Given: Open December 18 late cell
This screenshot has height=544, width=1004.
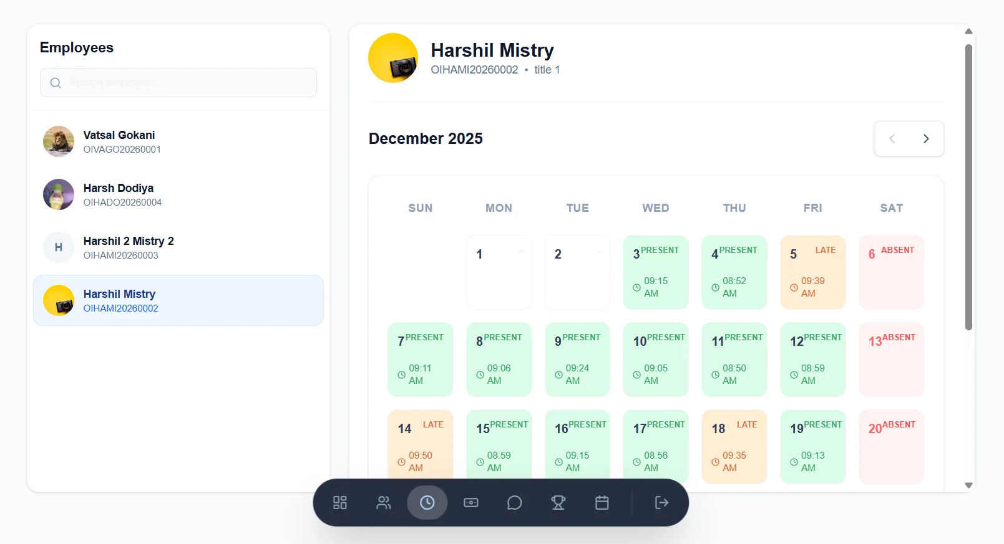Looking at the screenshot, I should click(734, 446).
